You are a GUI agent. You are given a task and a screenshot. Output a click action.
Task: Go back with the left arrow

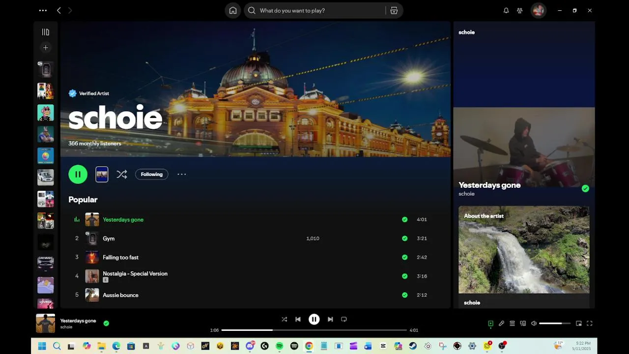58,10
